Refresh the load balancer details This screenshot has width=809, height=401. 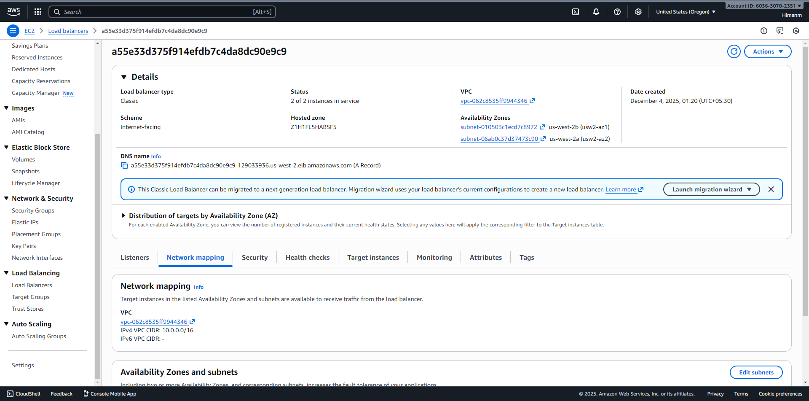click(x=734, y=51)
